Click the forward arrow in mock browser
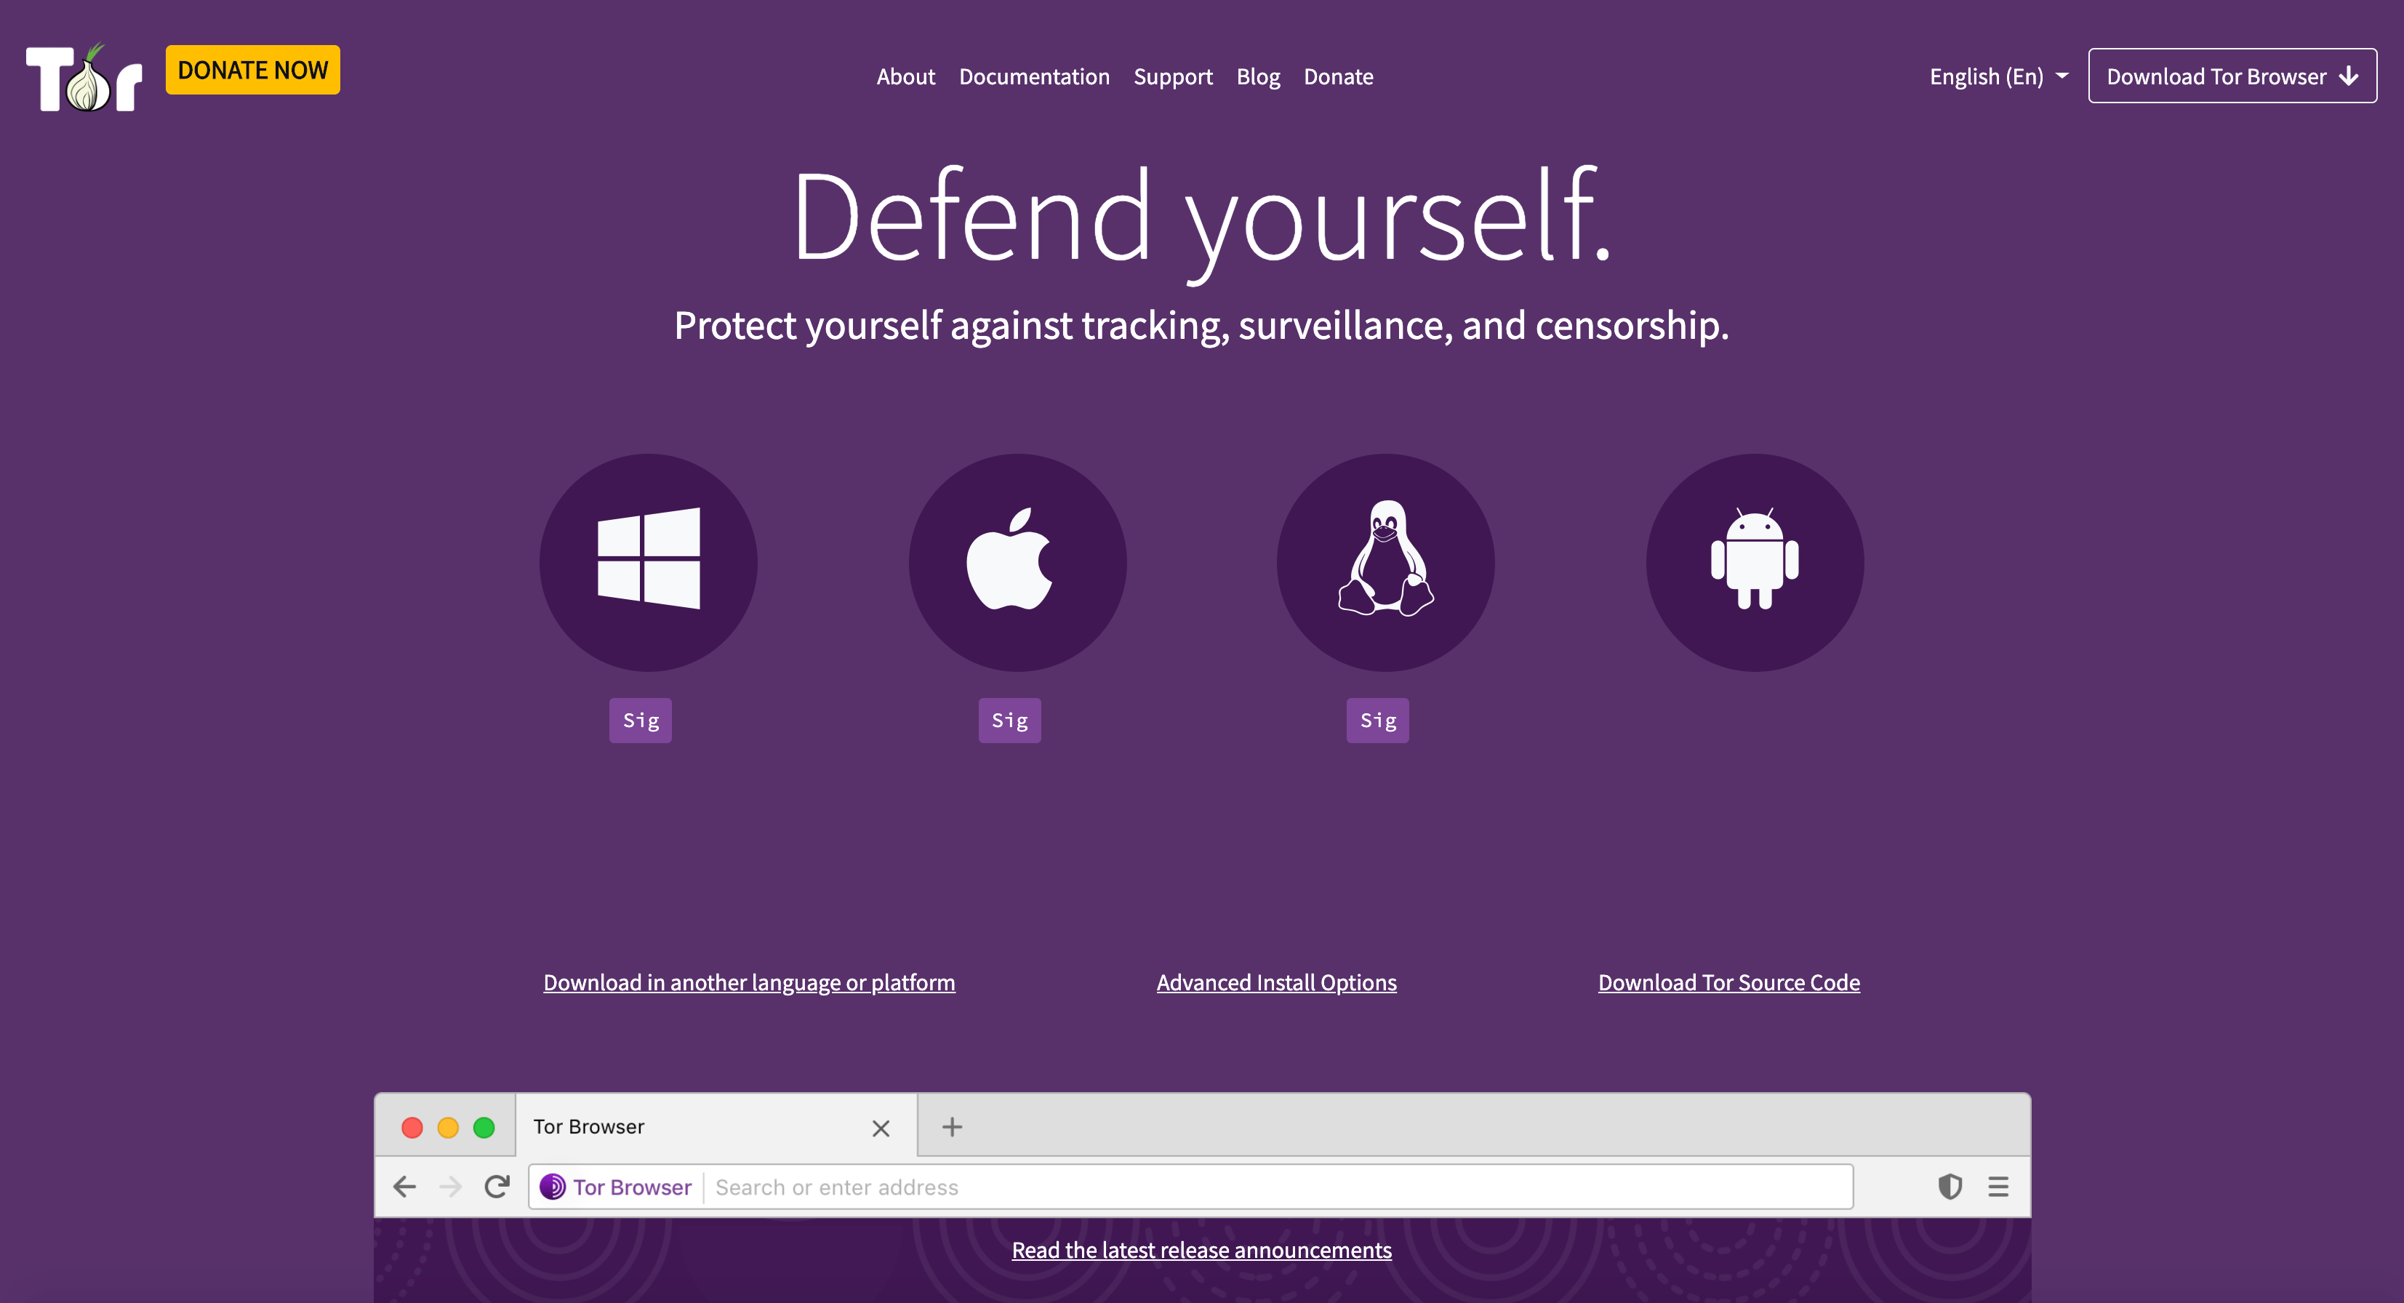This screenshot has height=1303, width=2404. [x=450, y=1187]
